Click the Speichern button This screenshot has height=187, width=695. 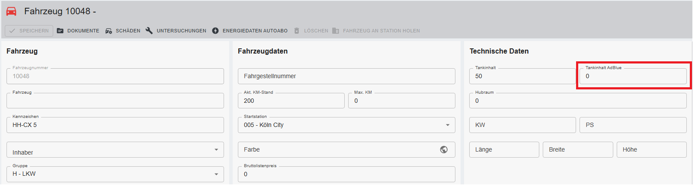pyautogui.click(x=29, y=31)
